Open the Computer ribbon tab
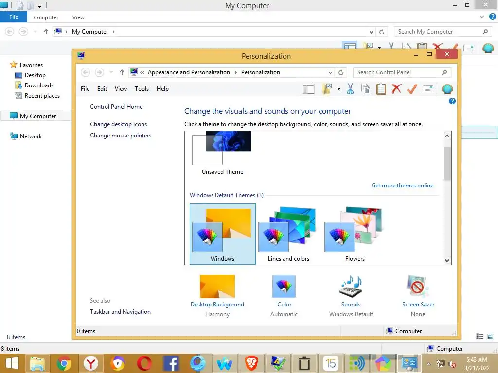Screen dimensions: 498x373 point(46,17)
